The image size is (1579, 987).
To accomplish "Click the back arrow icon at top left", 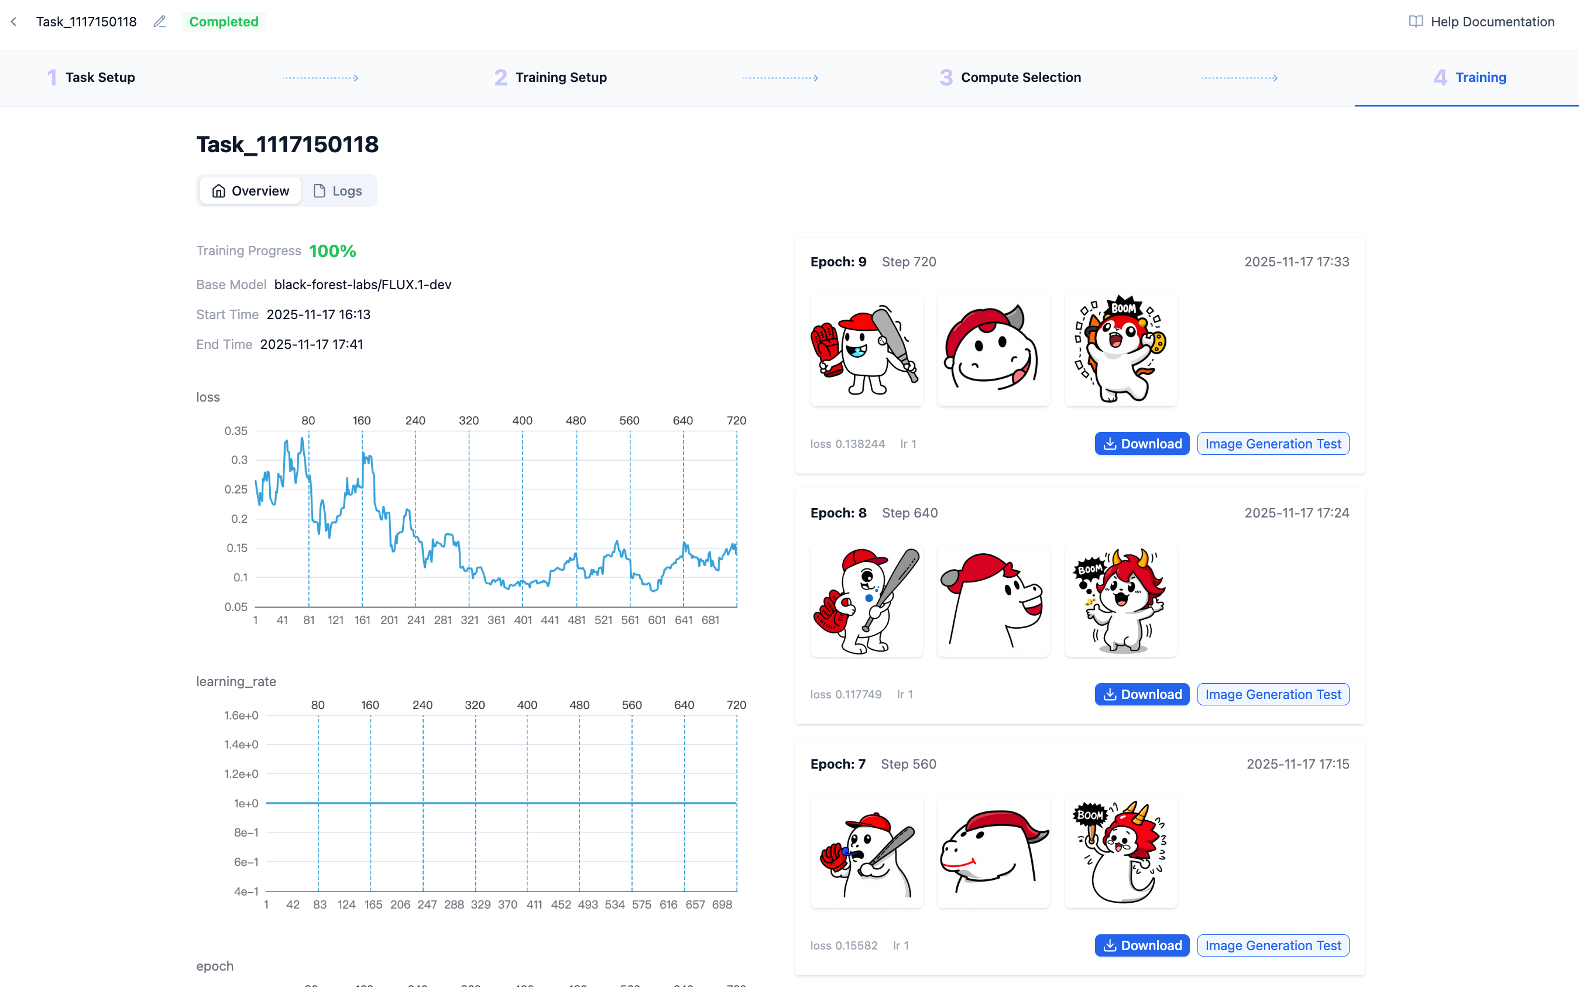I will pyautogui.click(x=13, y=22).
